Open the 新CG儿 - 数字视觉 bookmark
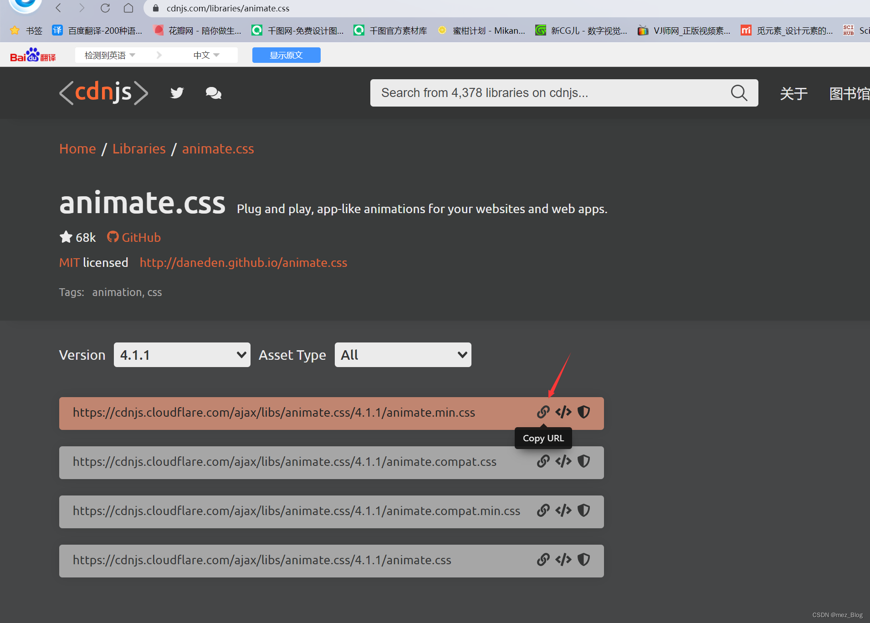Viewport: 870px width, 623px height. tap(581, 31)
